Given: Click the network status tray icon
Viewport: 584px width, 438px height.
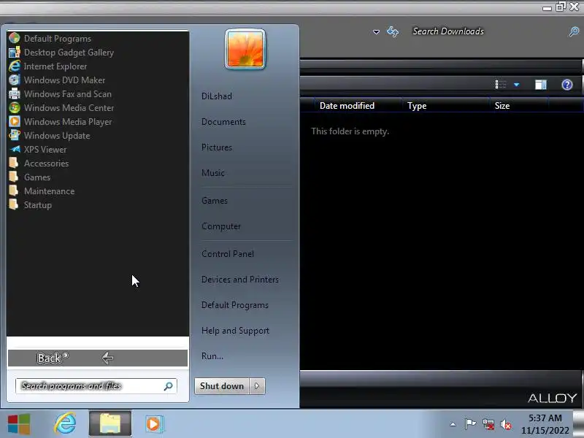Looking at the screenshot, I should pos(488,424).
